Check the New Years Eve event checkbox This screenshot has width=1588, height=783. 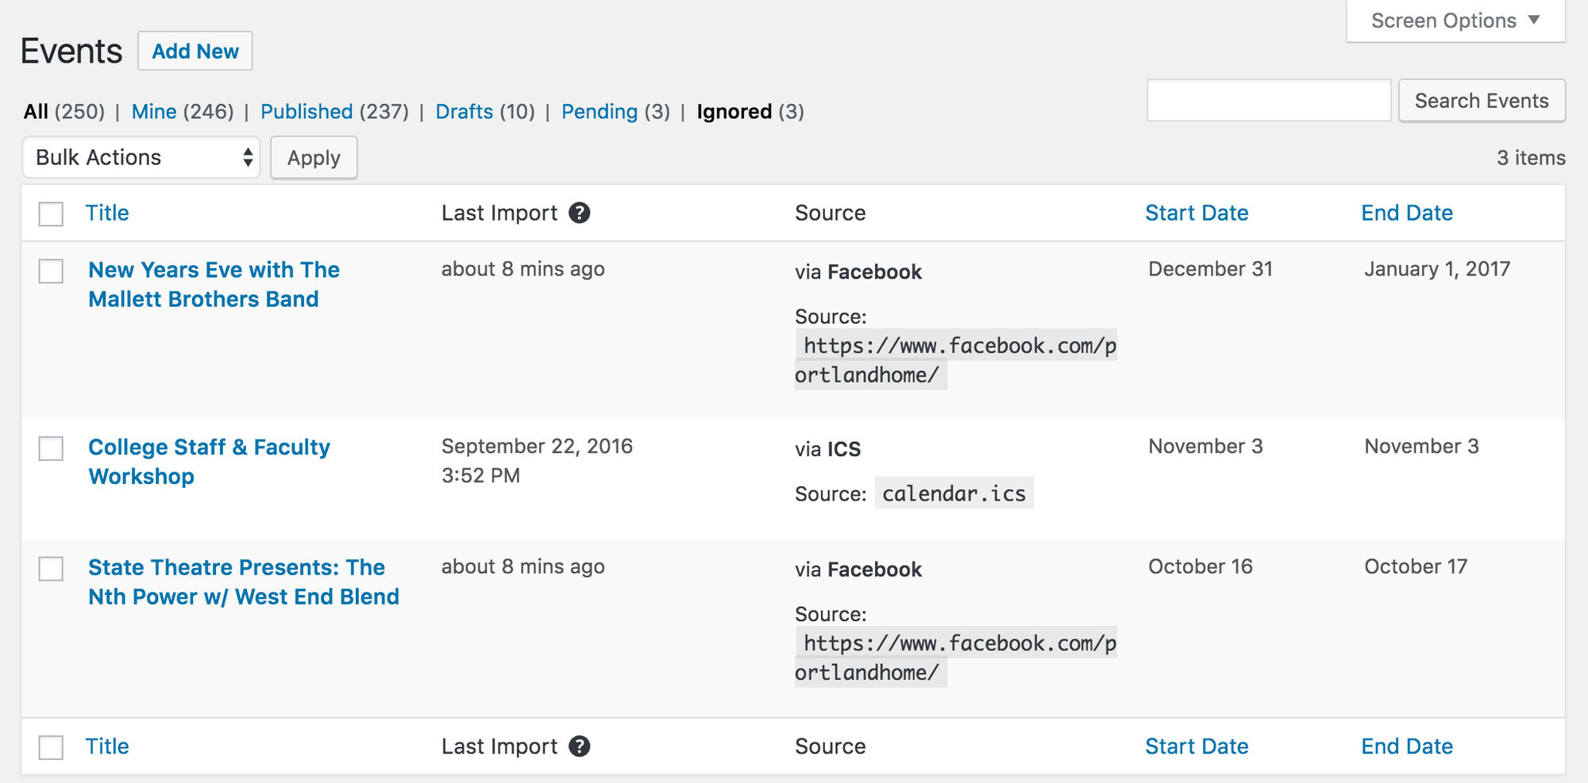[51, 272]
